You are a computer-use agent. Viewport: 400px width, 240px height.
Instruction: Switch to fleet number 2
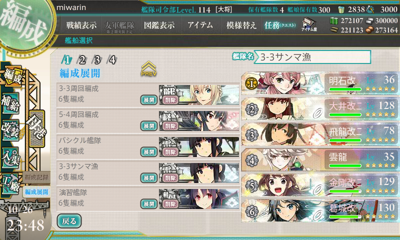[82, 60]
